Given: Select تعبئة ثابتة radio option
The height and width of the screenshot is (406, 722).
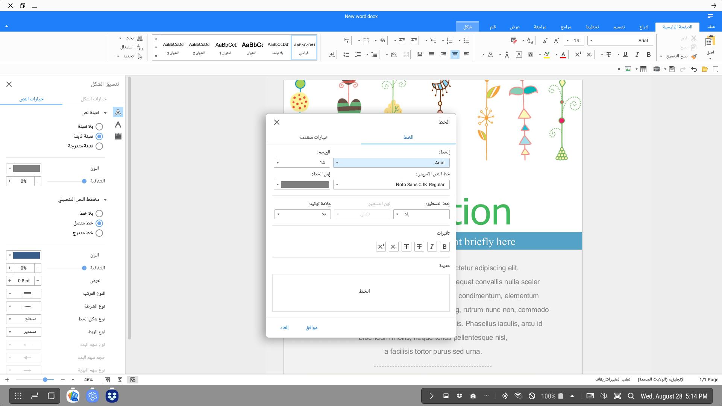Looking at the screenshot, I should pyautogui.click(x=99, y=136).
